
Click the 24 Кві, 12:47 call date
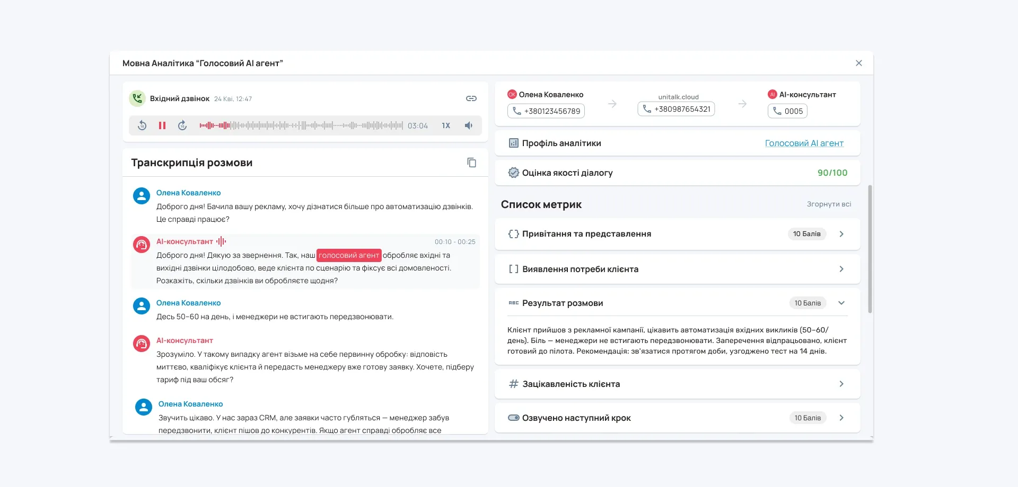(233, 99)
